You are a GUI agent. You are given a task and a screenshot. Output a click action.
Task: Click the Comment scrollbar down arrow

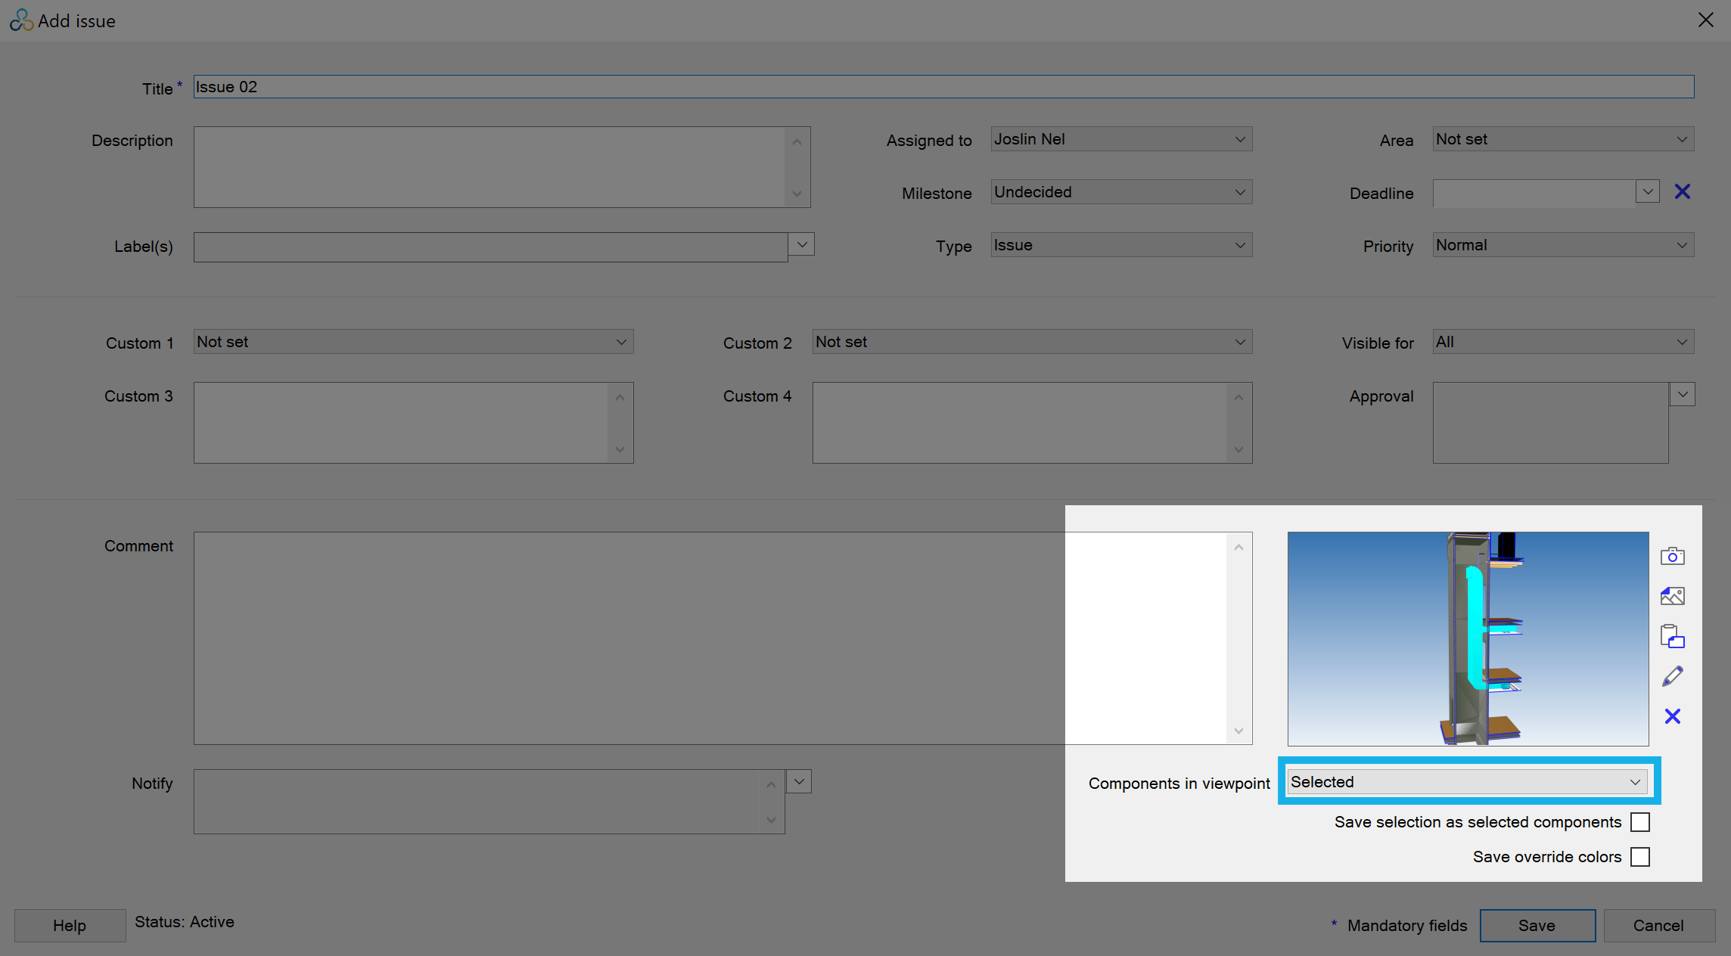1238,731
